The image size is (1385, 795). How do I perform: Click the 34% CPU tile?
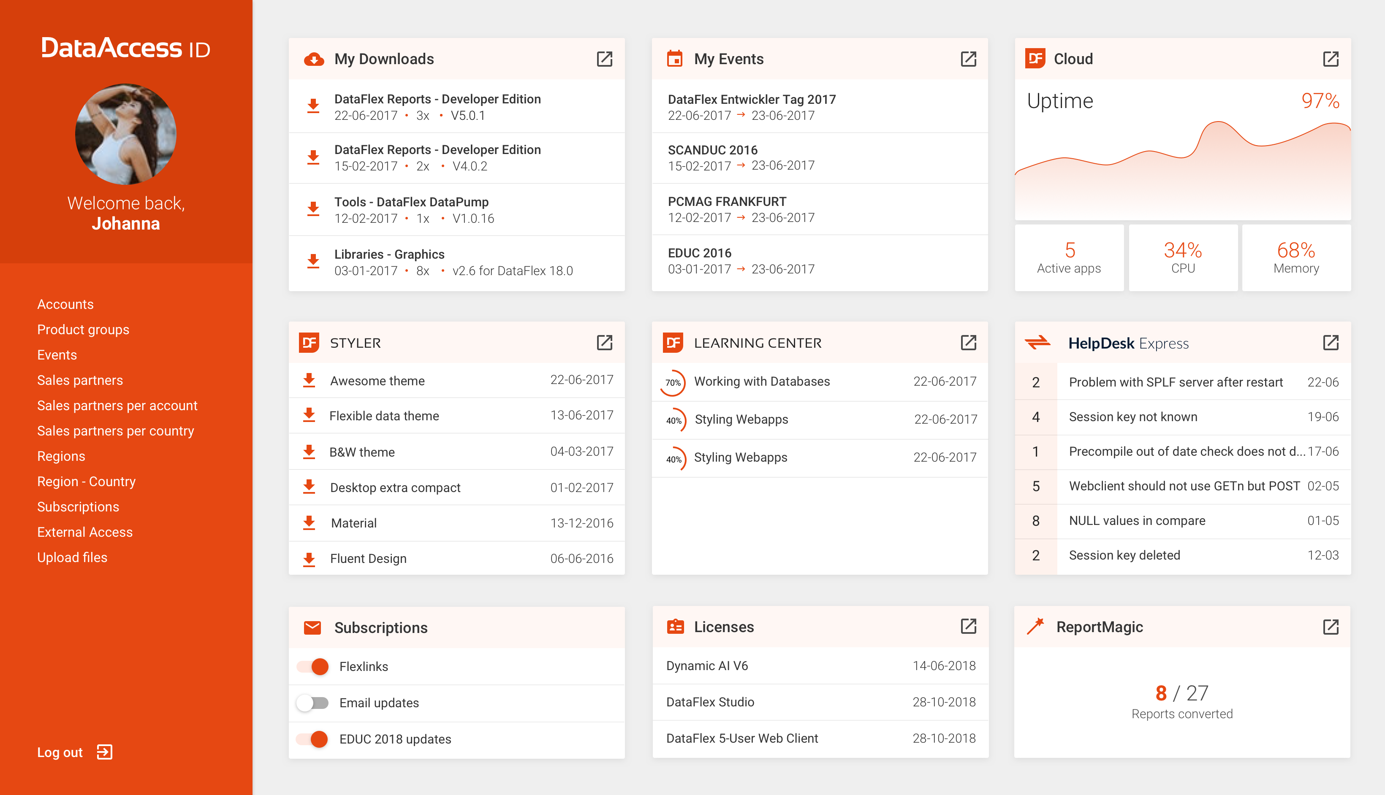pos(1183,257)
